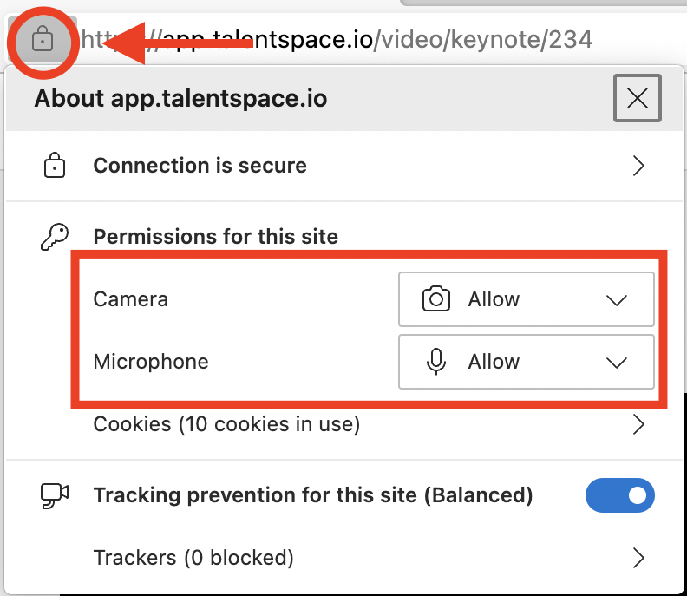Screen dimensions: 687x596
Task: Open the Microphone permission Allow dropdown
Action: 525,362
